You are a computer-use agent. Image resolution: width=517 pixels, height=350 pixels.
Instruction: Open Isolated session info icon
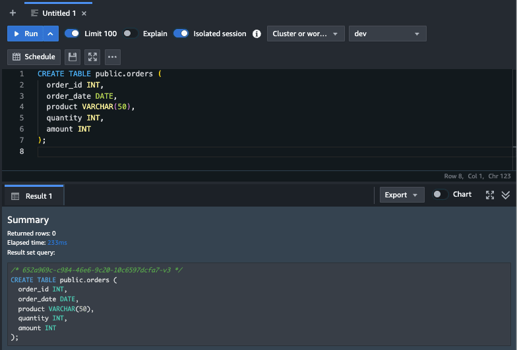(257, 34)
